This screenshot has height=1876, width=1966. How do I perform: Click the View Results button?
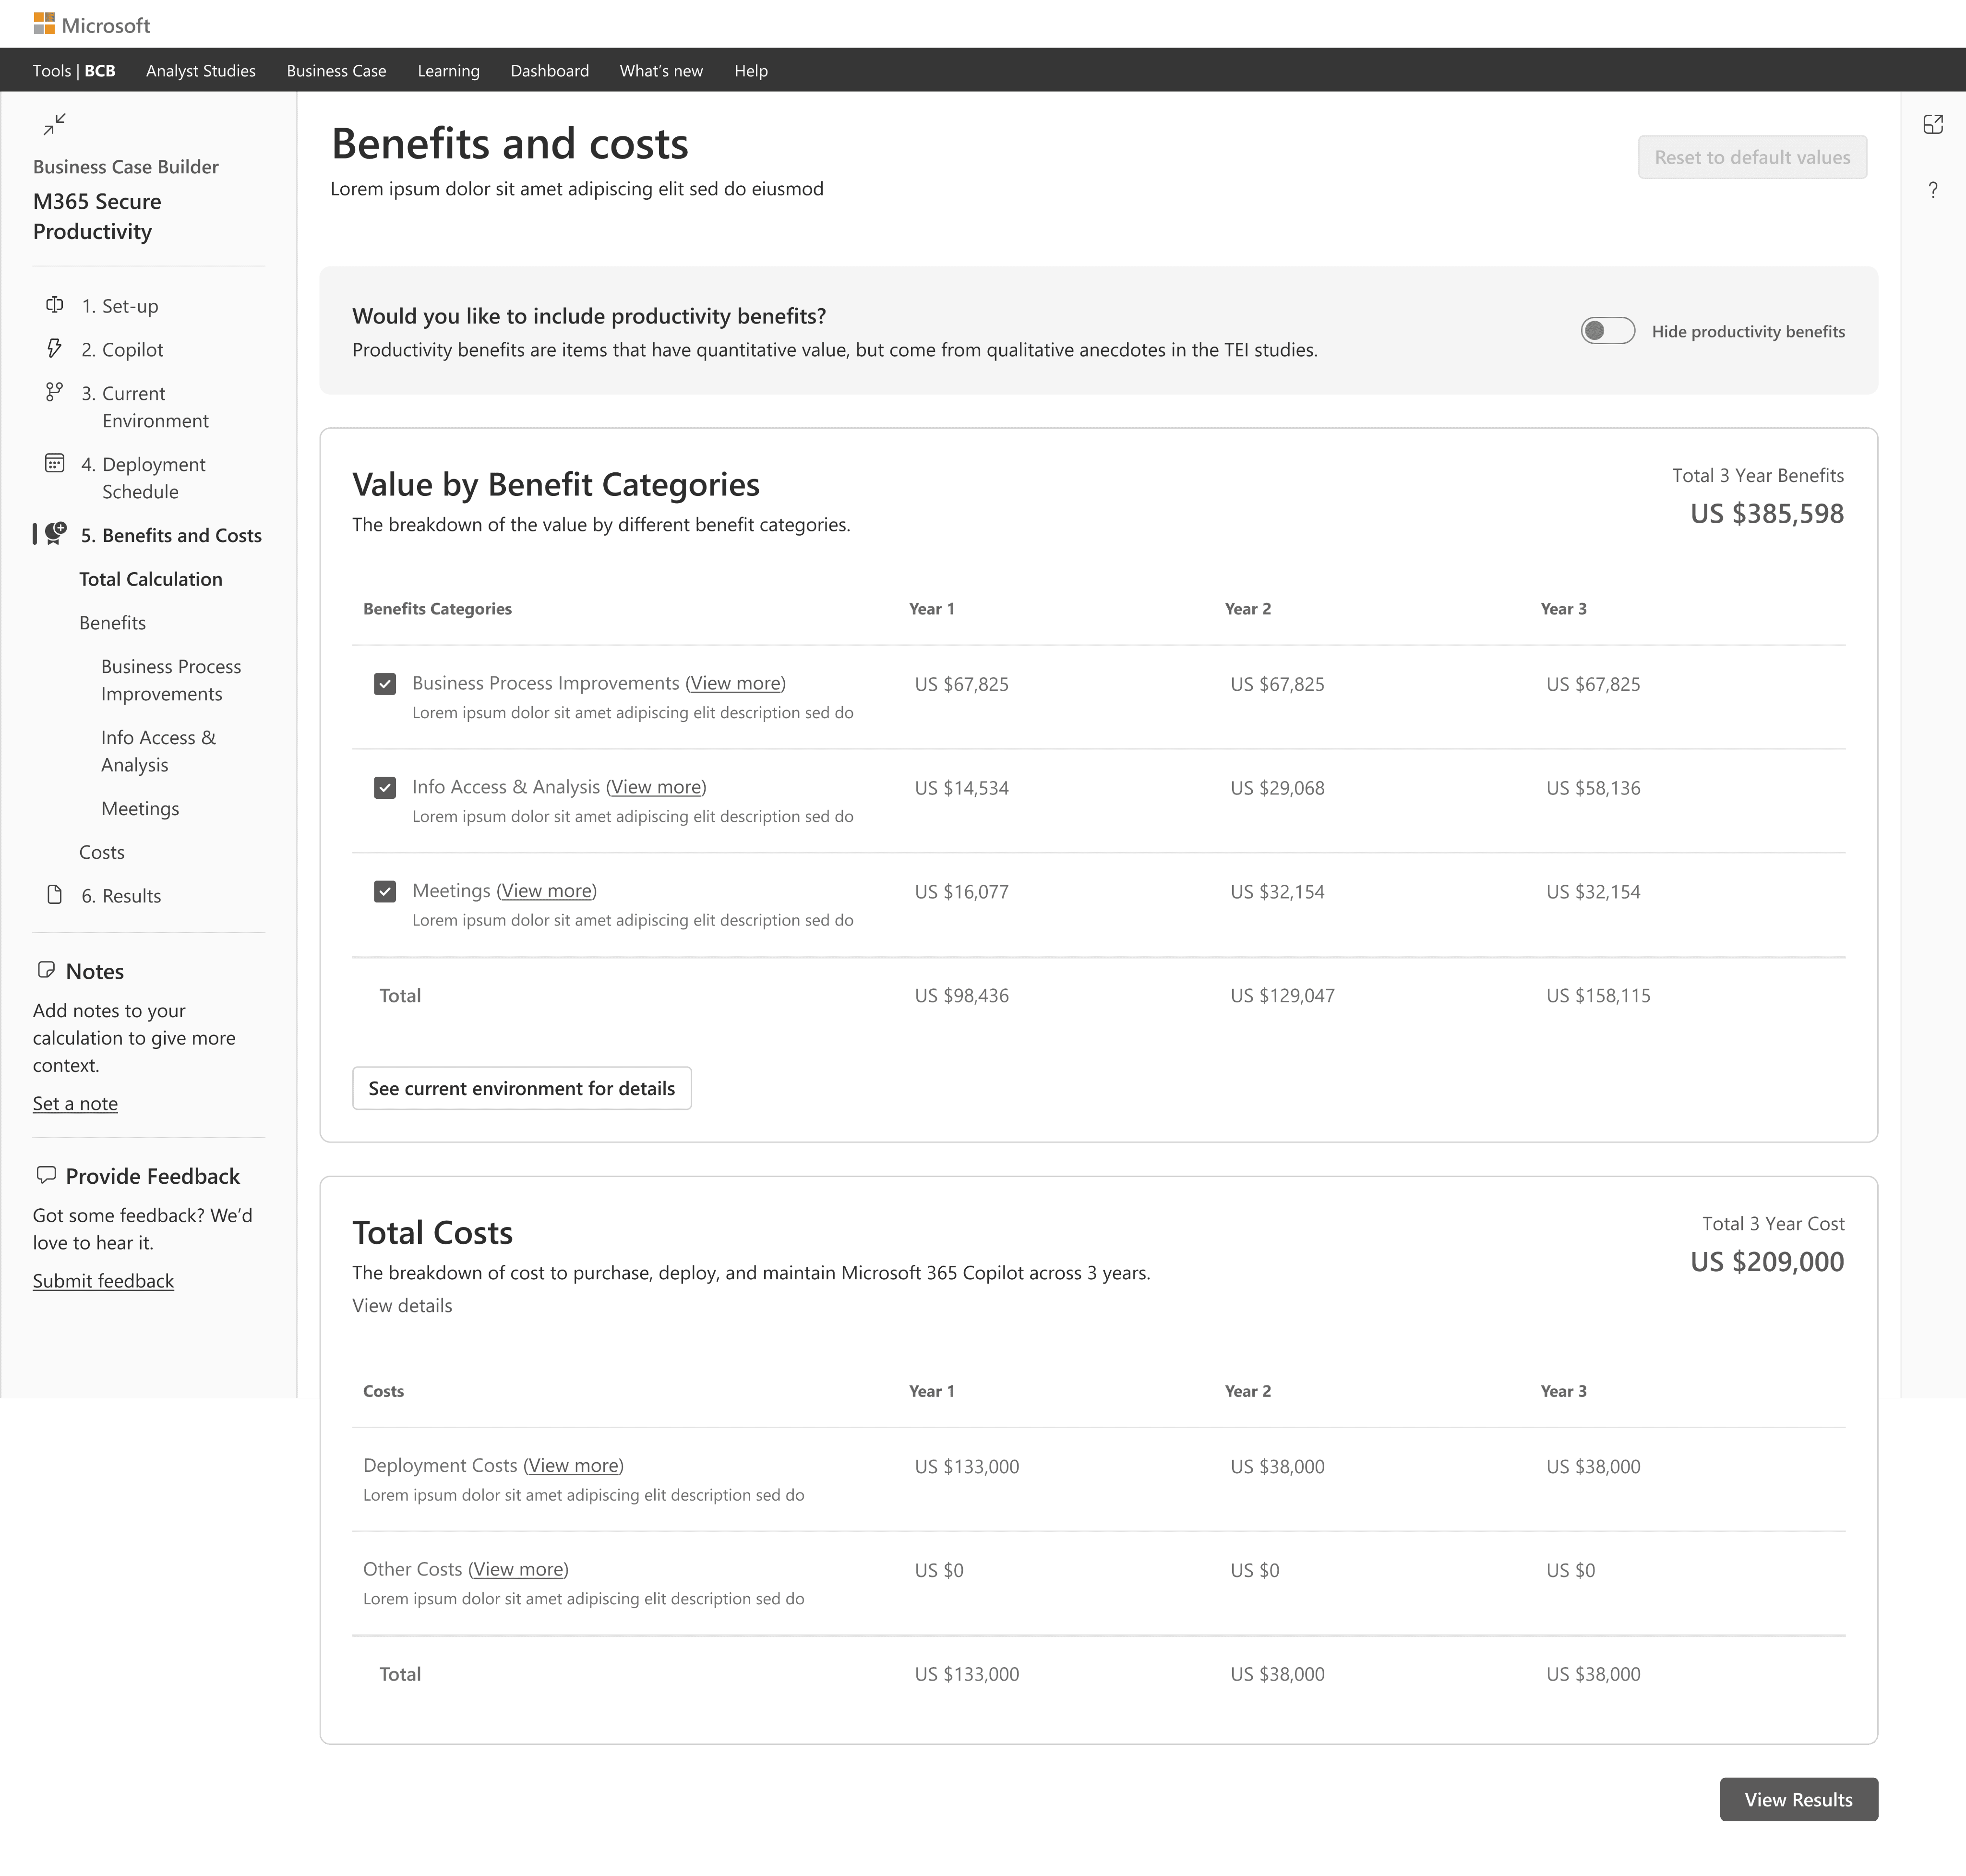point(1798,1800)
